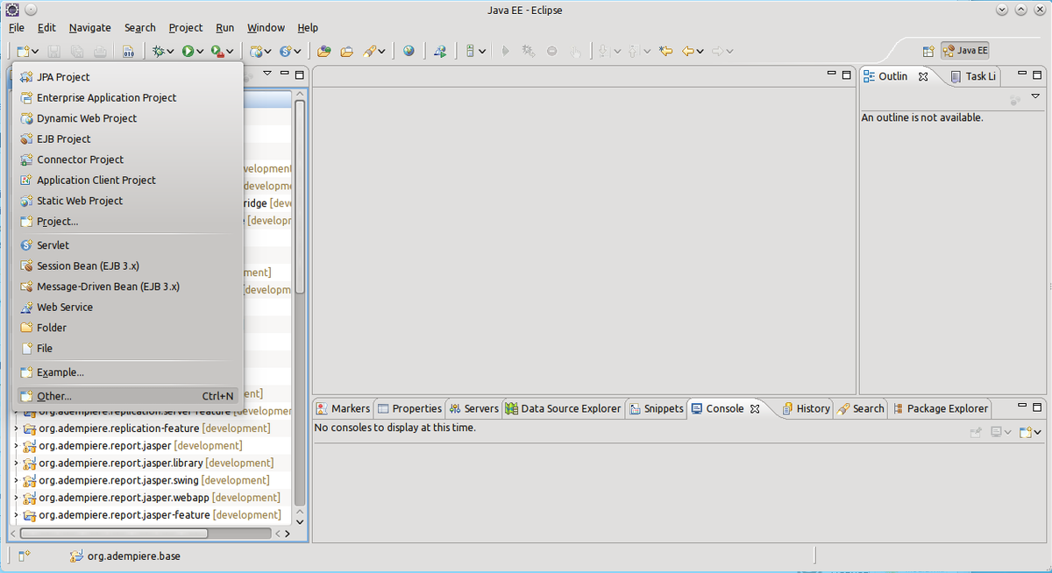Toggle the Java EE perspective button
Screen dimensions: 1052x573
click(964, 51)
